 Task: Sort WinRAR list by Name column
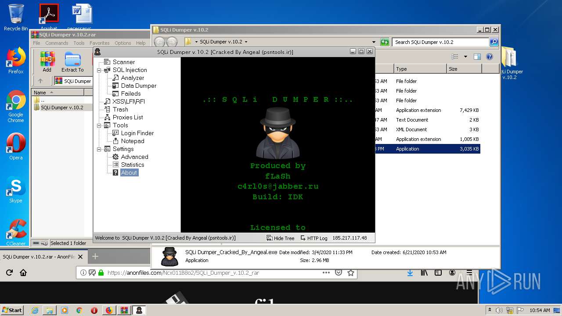click(58, 93)
